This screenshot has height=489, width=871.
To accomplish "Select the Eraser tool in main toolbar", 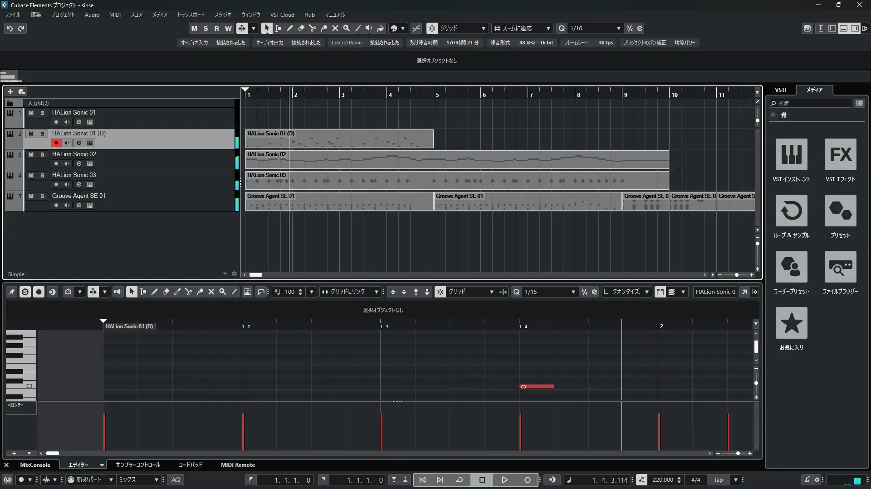I will [x=301, y=28].
